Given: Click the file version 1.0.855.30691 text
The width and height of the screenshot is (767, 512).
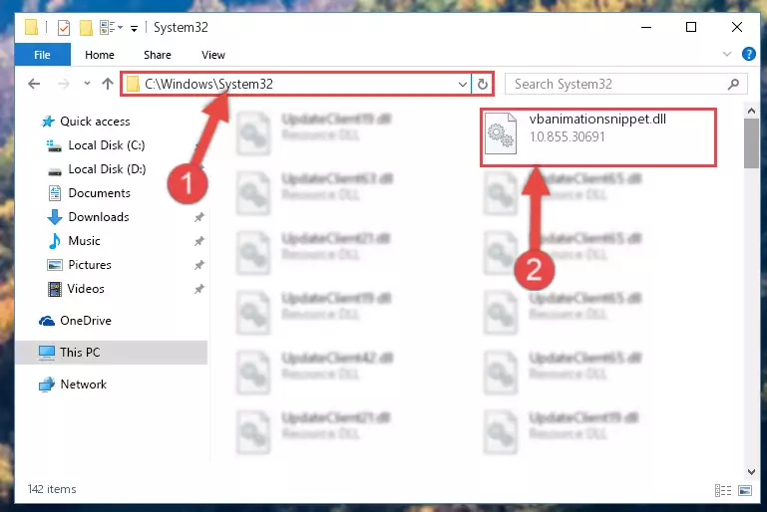Looking at the screenshot, I should point(567,136).
